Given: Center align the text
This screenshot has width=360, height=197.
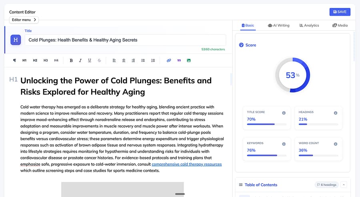Looking at the screenshot, I should click(x=124, y=60).
